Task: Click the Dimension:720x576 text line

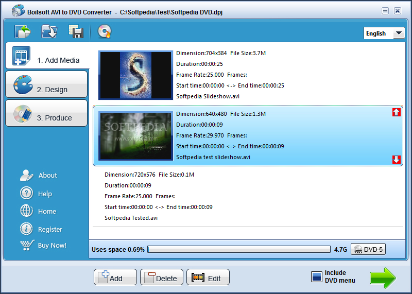Action: tap(149, 175)
